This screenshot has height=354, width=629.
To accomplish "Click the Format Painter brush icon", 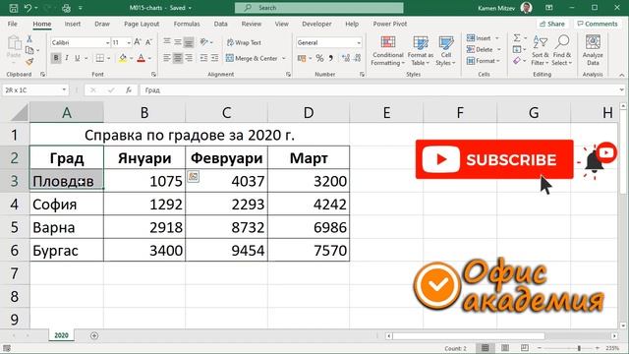I will pos(29,61).
